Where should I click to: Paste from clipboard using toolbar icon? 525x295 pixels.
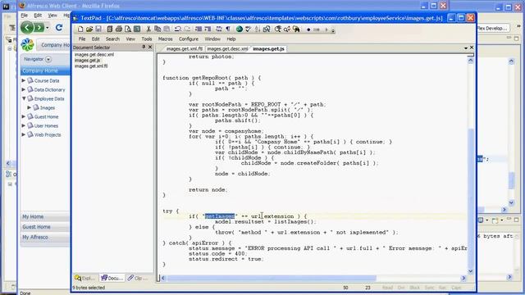[x=167, y=29]
